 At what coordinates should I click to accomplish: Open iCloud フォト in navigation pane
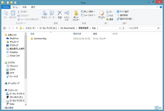click(13, 56)
